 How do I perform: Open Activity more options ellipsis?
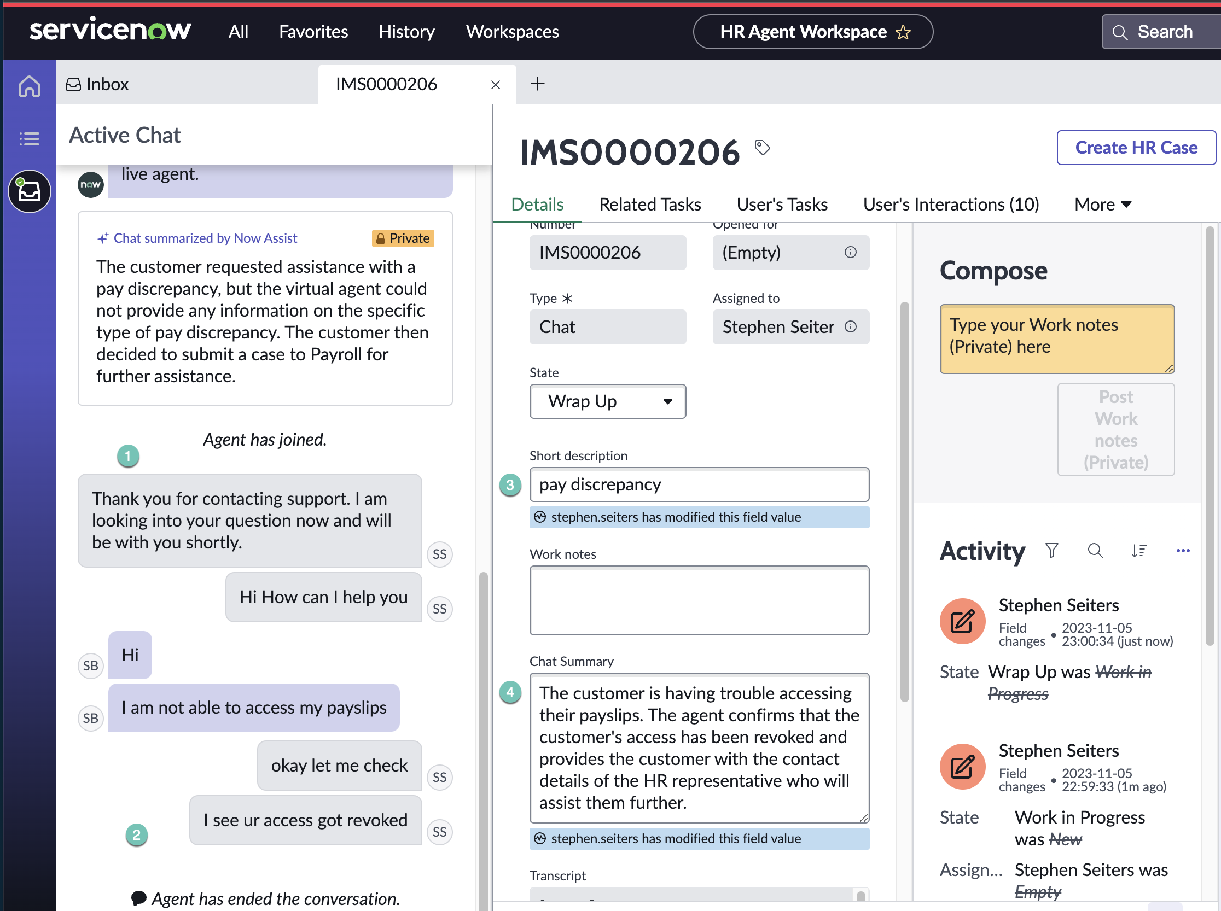(x=1182, y=550)
